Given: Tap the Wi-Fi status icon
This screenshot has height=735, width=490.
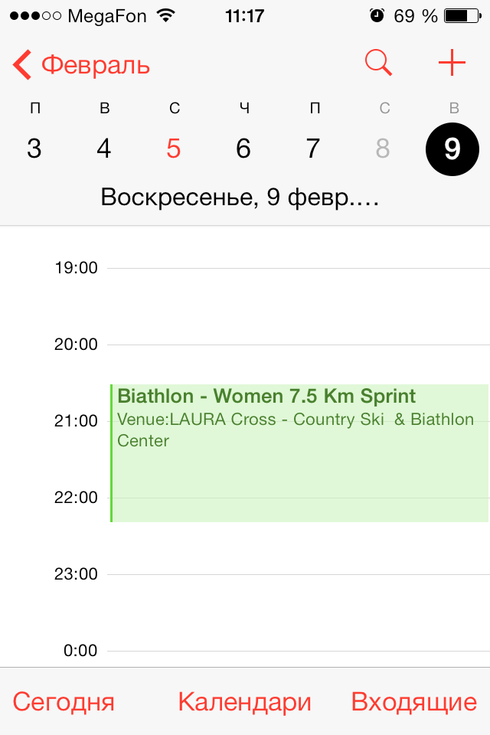Looking at the screenshot, I should pyautogui.click(x=165, y=15).
